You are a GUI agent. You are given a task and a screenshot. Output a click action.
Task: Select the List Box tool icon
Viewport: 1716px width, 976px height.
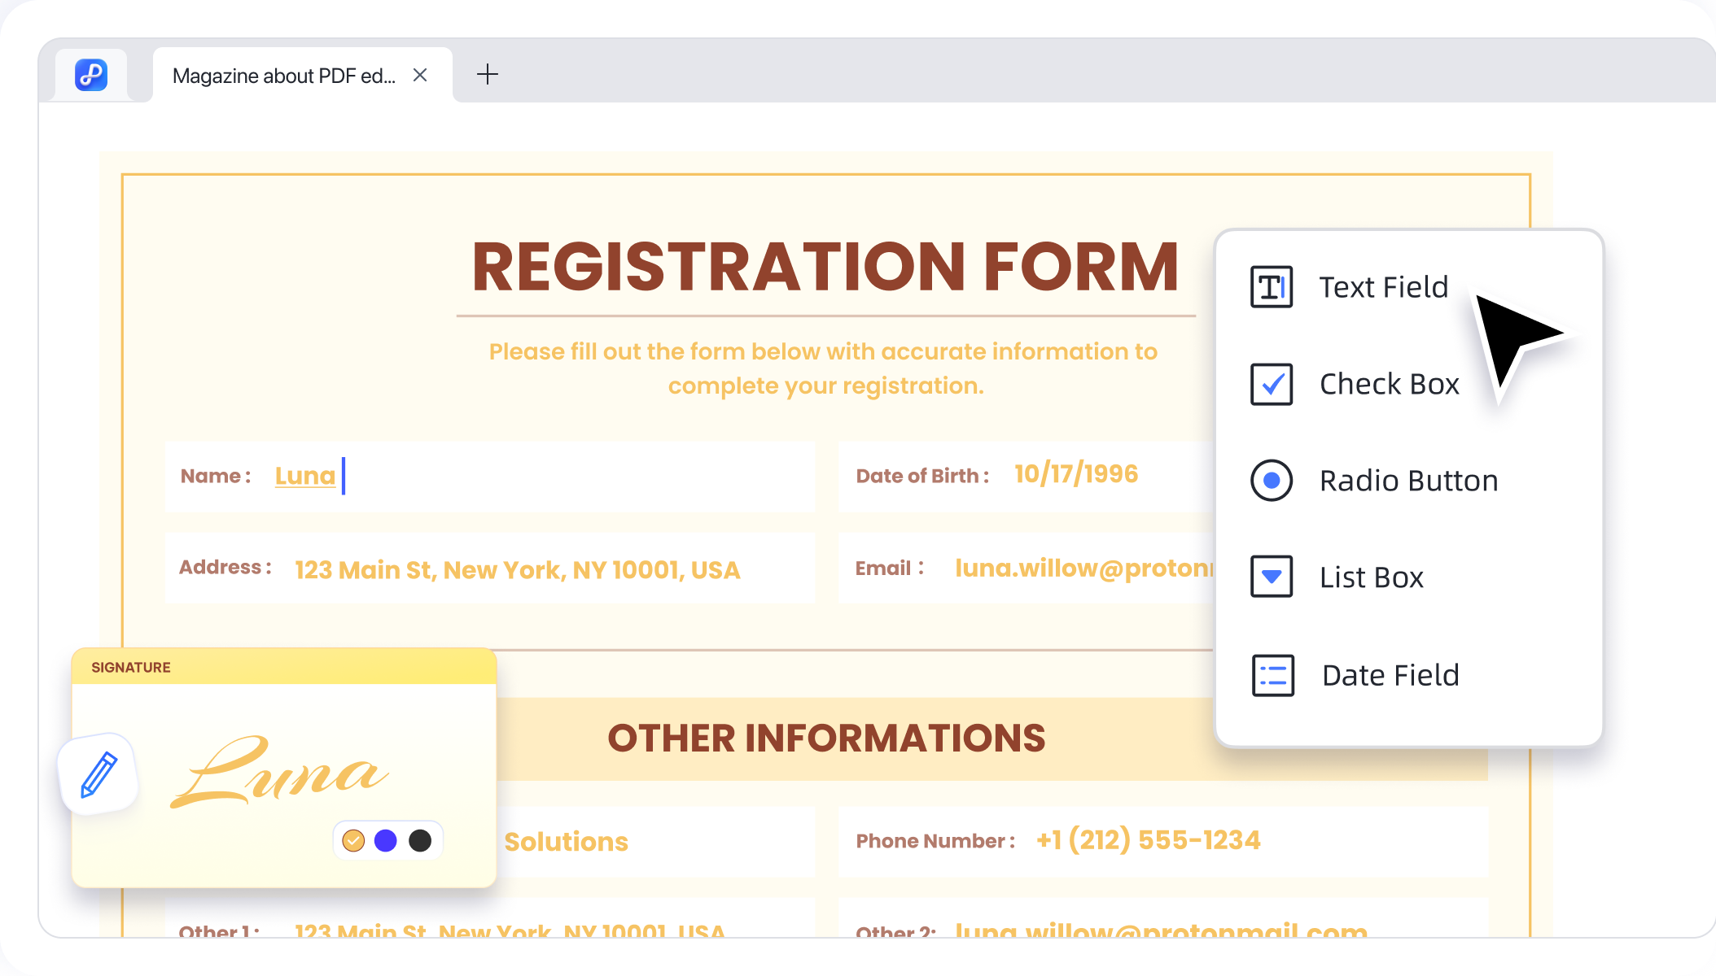click(1272, 577)
